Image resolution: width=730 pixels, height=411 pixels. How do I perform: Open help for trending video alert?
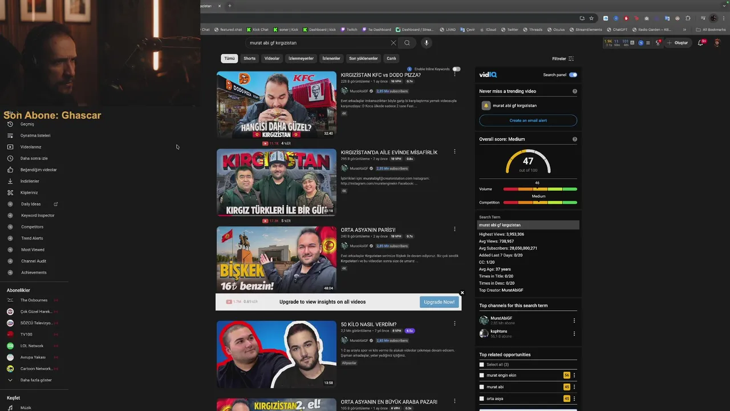[x=575, y=91]
